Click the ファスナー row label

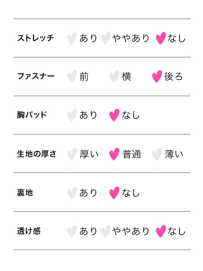pyautogui.click(x=36, y=76)
